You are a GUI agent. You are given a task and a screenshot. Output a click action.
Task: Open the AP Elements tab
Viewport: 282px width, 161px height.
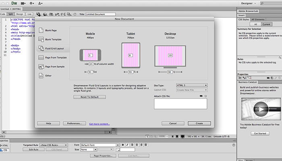[x=258, y=20]
